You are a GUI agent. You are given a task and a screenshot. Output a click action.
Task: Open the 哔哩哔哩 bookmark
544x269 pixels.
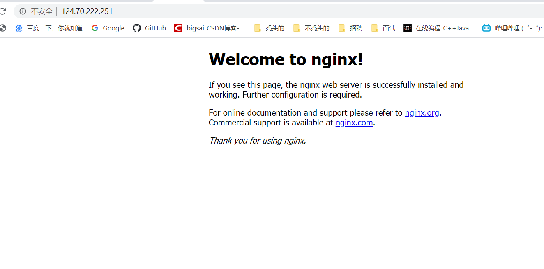(x=513, y=28)
